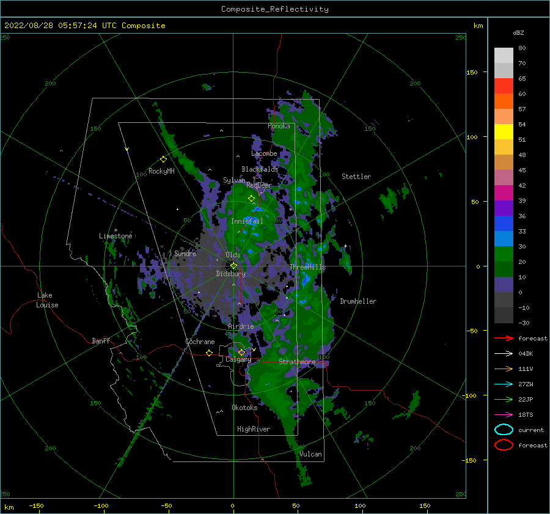Image resolution: width=550 pixels, height=514 pixels.
Task: Click the Cochrane label
Action: tap(200, 342)
